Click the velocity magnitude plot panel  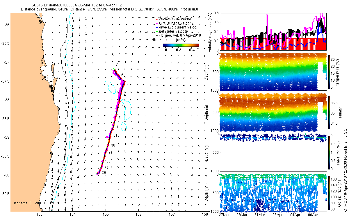point(273,32)
